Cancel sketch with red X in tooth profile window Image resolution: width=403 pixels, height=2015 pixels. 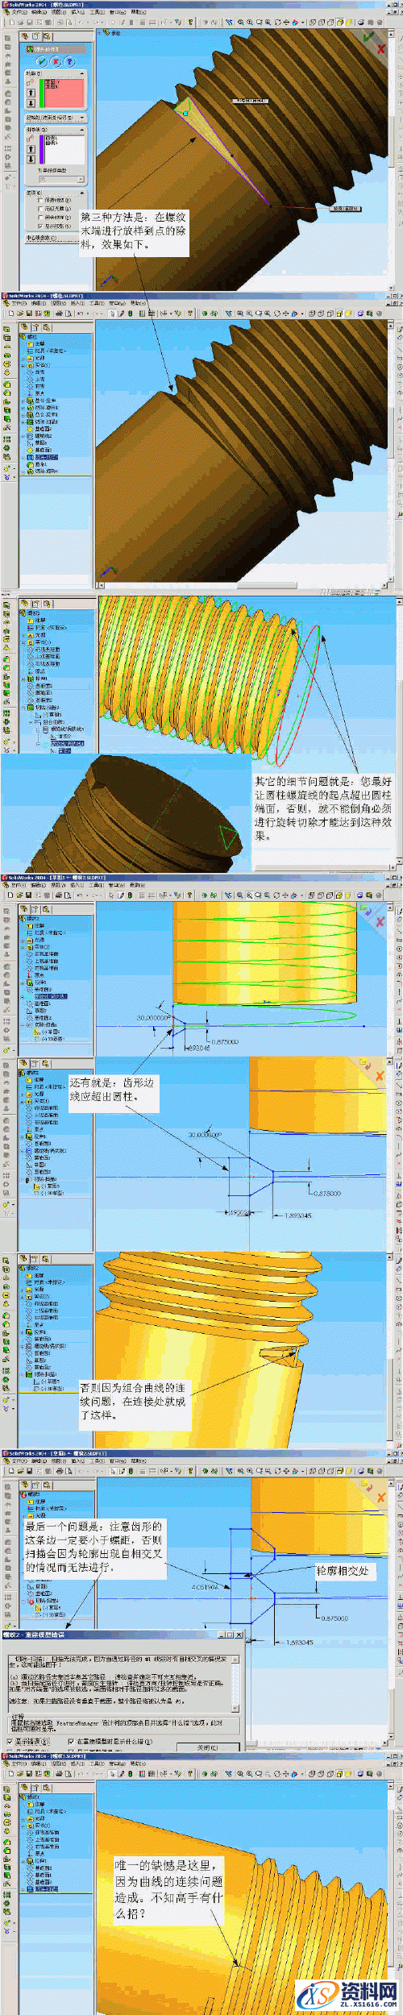tap(379, 1076)
